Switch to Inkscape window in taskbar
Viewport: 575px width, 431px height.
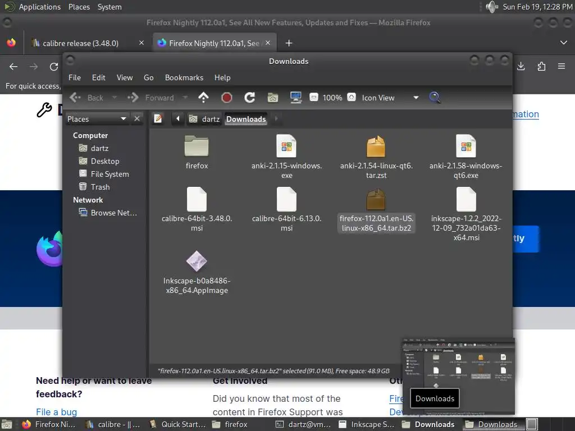[367, 424]
